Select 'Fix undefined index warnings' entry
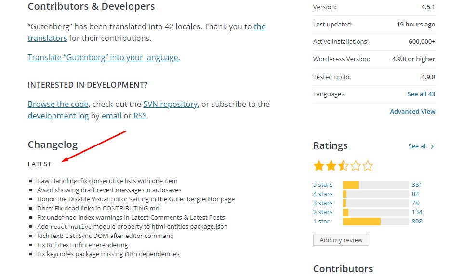 (x=131, y=218)
